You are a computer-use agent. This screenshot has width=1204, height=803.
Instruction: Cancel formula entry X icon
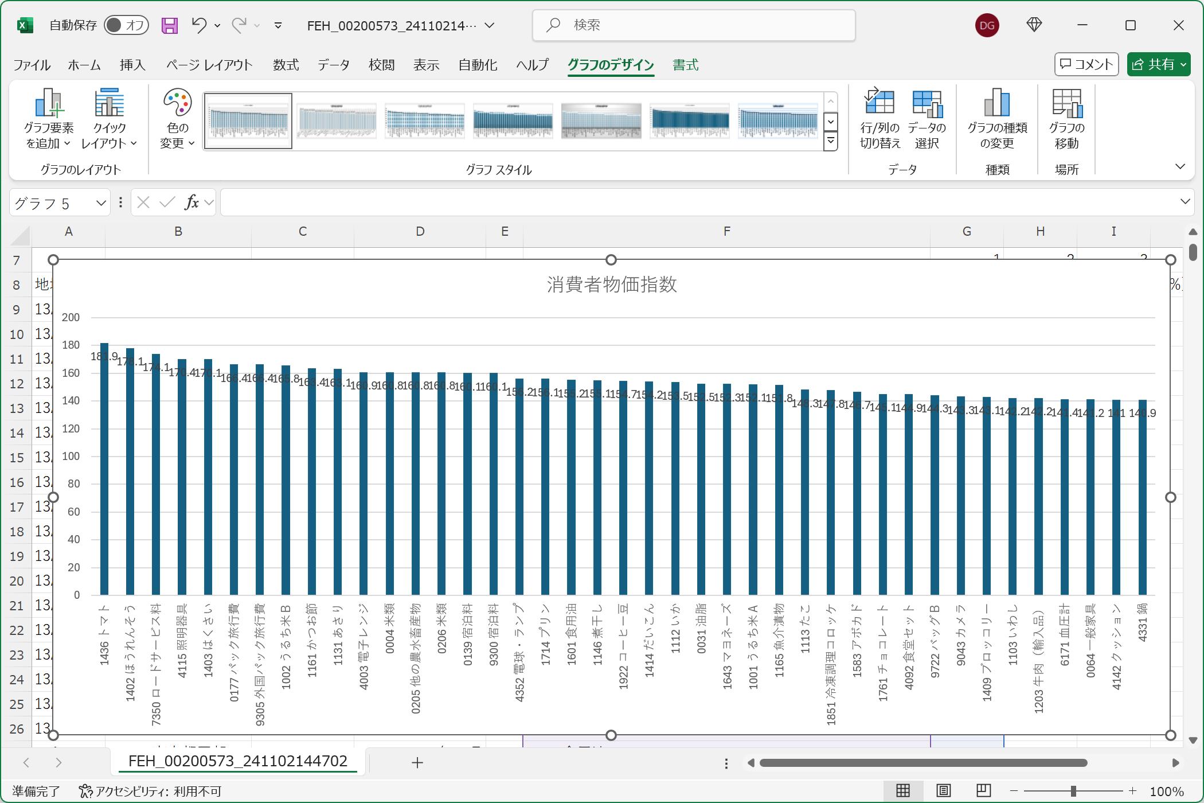click(143, 202)
